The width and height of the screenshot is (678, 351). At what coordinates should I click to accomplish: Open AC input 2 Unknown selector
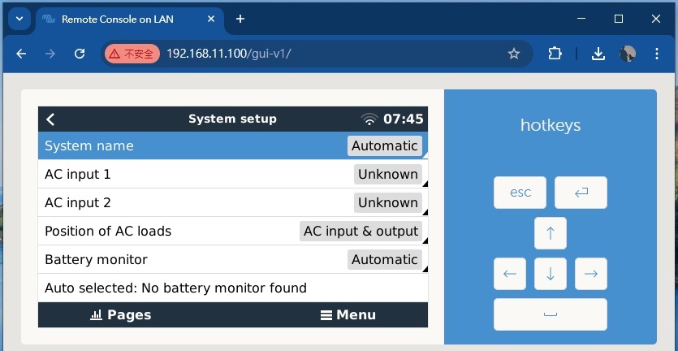pyautogui.click(x=387, y=202)
